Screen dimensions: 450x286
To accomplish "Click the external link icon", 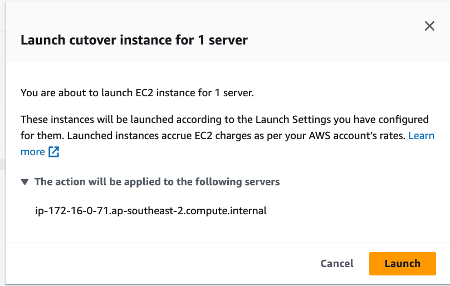I will click(53, 152).
